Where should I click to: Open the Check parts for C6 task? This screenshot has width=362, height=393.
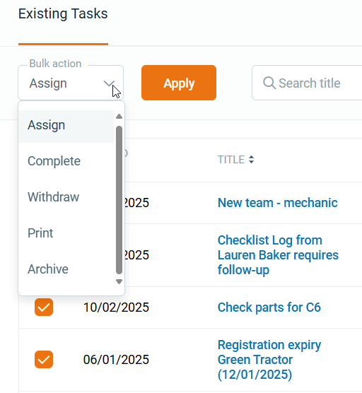tap(269, 307)
